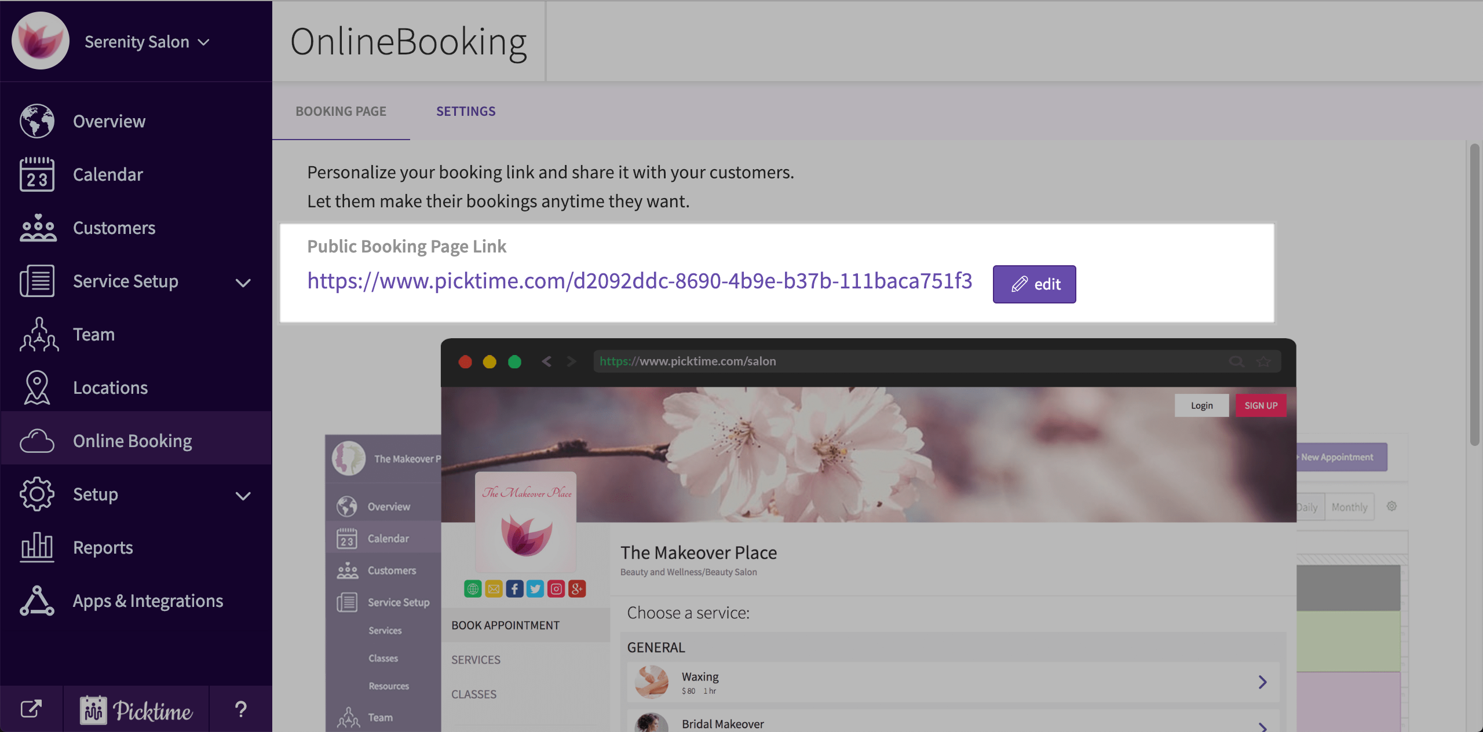The image size is (1483, 732).
Task: Expand the Service Setup submenu chevron
Action: tap(243, 283)
